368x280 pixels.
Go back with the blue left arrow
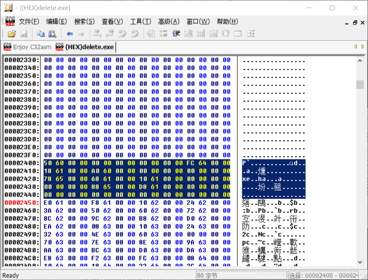point(70,34)
